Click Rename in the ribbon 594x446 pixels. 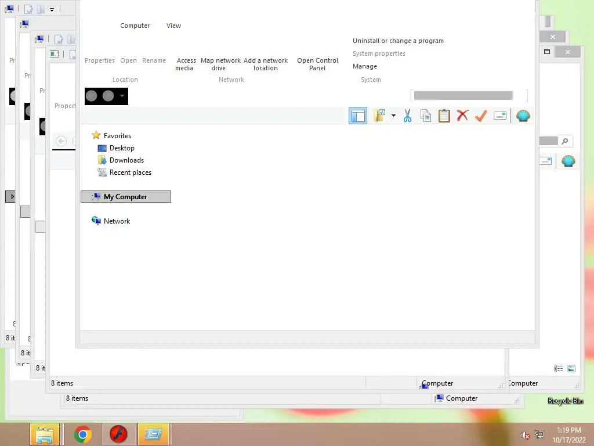[x=154, y=60]
